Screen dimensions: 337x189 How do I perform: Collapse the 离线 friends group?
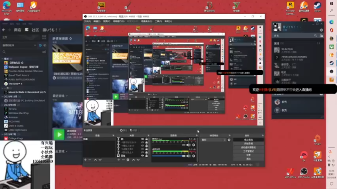279,43
